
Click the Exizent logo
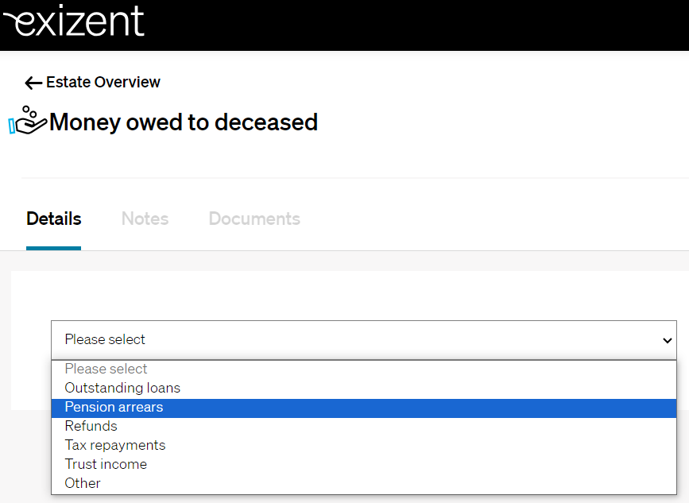pos(74,23)
